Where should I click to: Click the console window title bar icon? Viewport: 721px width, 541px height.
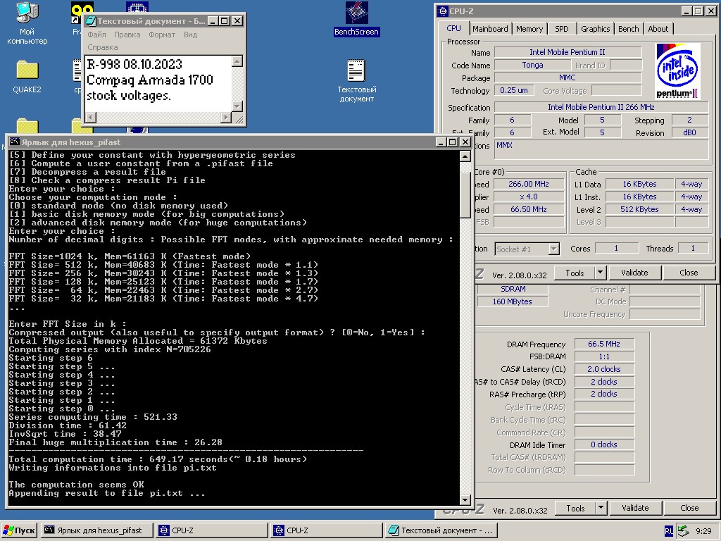[x=15, y=142]
